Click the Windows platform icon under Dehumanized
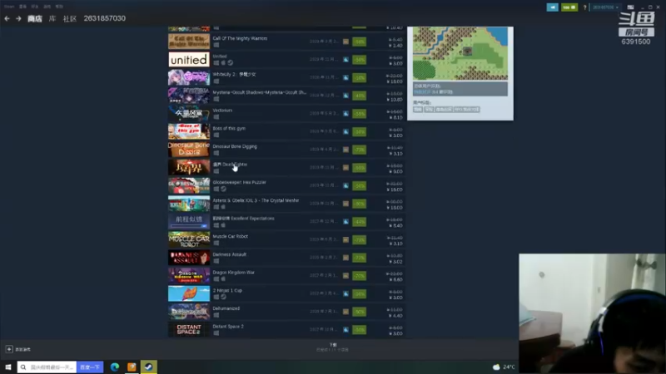The image size is (666, 374). (x=216, y=315)
